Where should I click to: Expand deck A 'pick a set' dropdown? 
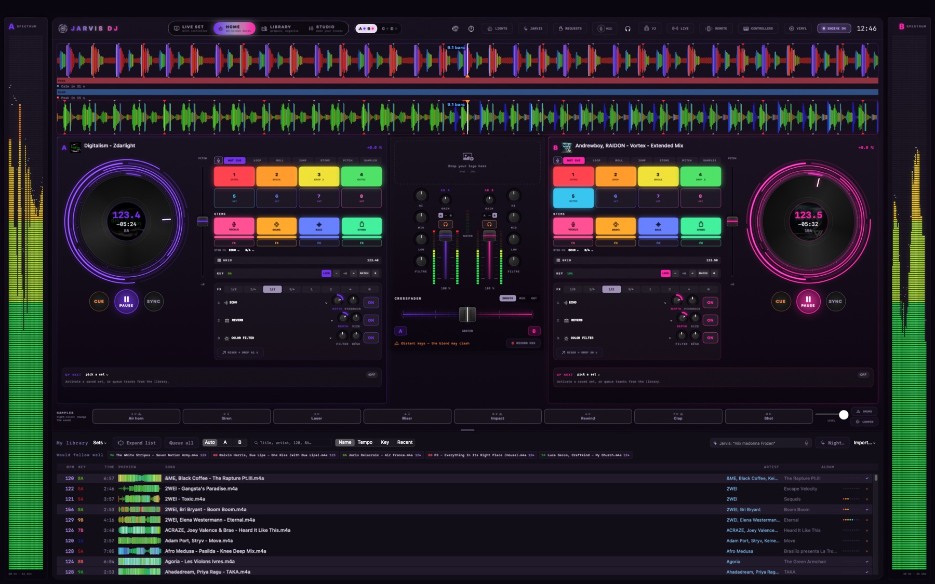97,374
